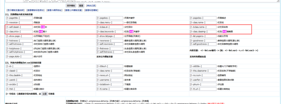Select the [!--self.newnews--] input field

[110, 44]
